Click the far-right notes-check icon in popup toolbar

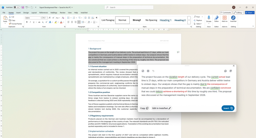[x=231, y=71]
